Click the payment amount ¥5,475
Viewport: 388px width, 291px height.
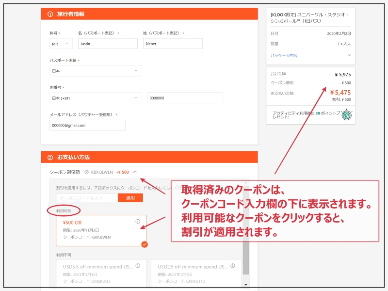340,93
